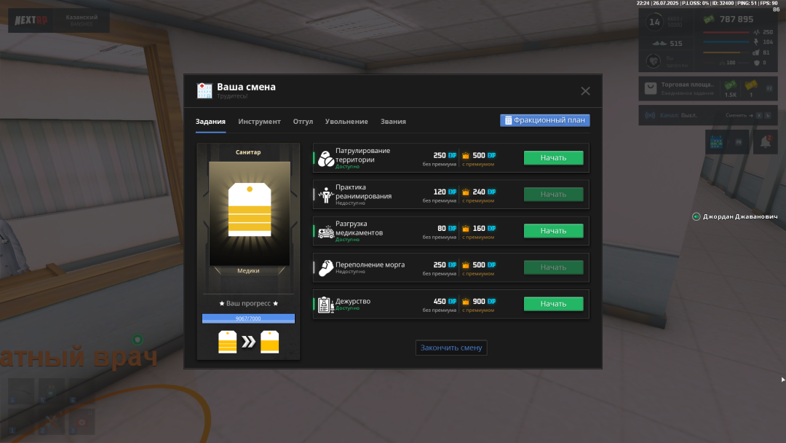
Task: Switch to the Задания tab
Action: coord(210,122)
